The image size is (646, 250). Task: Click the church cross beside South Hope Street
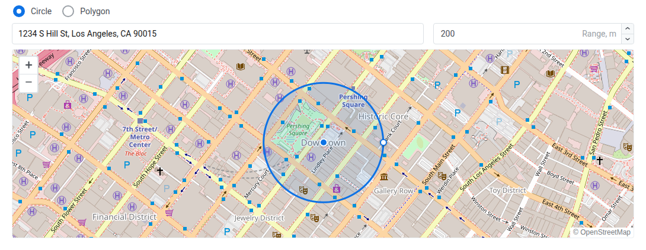160,171
